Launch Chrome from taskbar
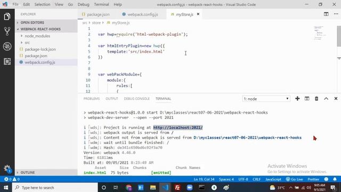This screenshot has height=192, width=341. click(x=128, y=187)
